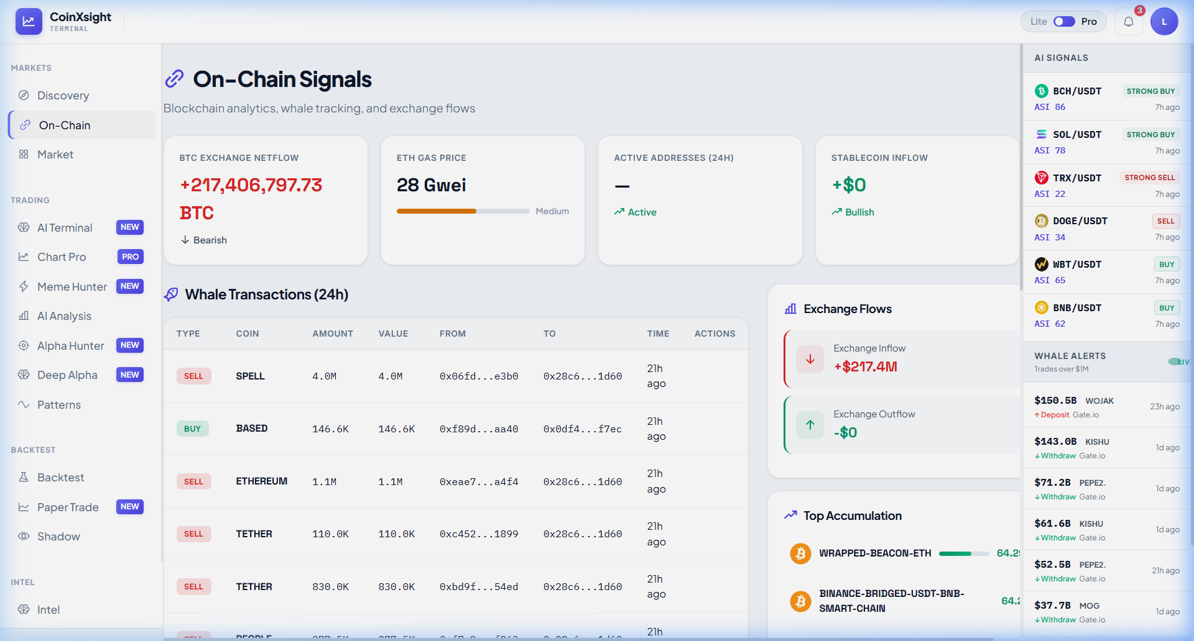Click the Paper Trade chart icon
The height and width of the screenshot is (641, 1194).
click(24, 507)
